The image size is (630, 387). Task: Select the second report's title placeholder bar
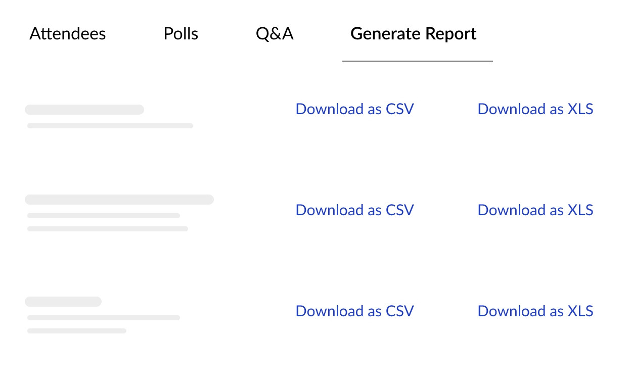119,200
